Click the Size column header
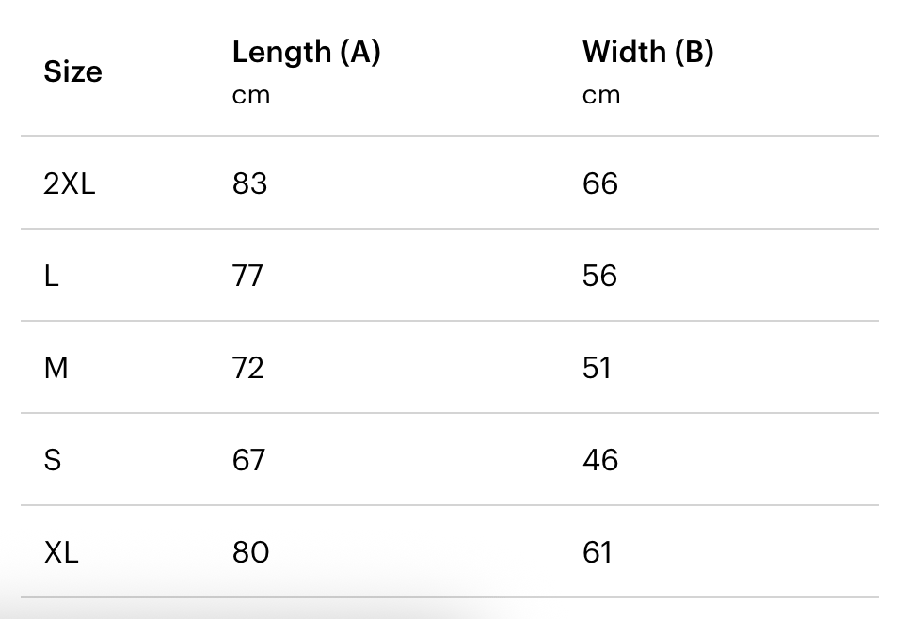The height and width of the screenshot is (619, 909). click(72, 72)
